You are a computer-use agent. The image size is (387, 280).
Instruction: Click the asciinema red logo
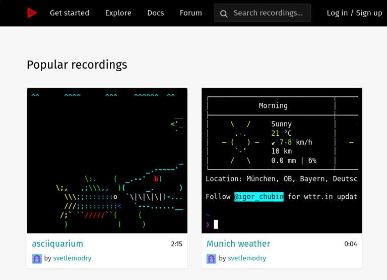(x=32, y=13)
